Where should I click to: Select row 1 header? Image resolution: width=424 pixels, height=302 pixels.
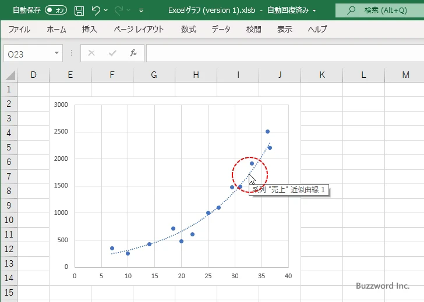tap(9, 89)
